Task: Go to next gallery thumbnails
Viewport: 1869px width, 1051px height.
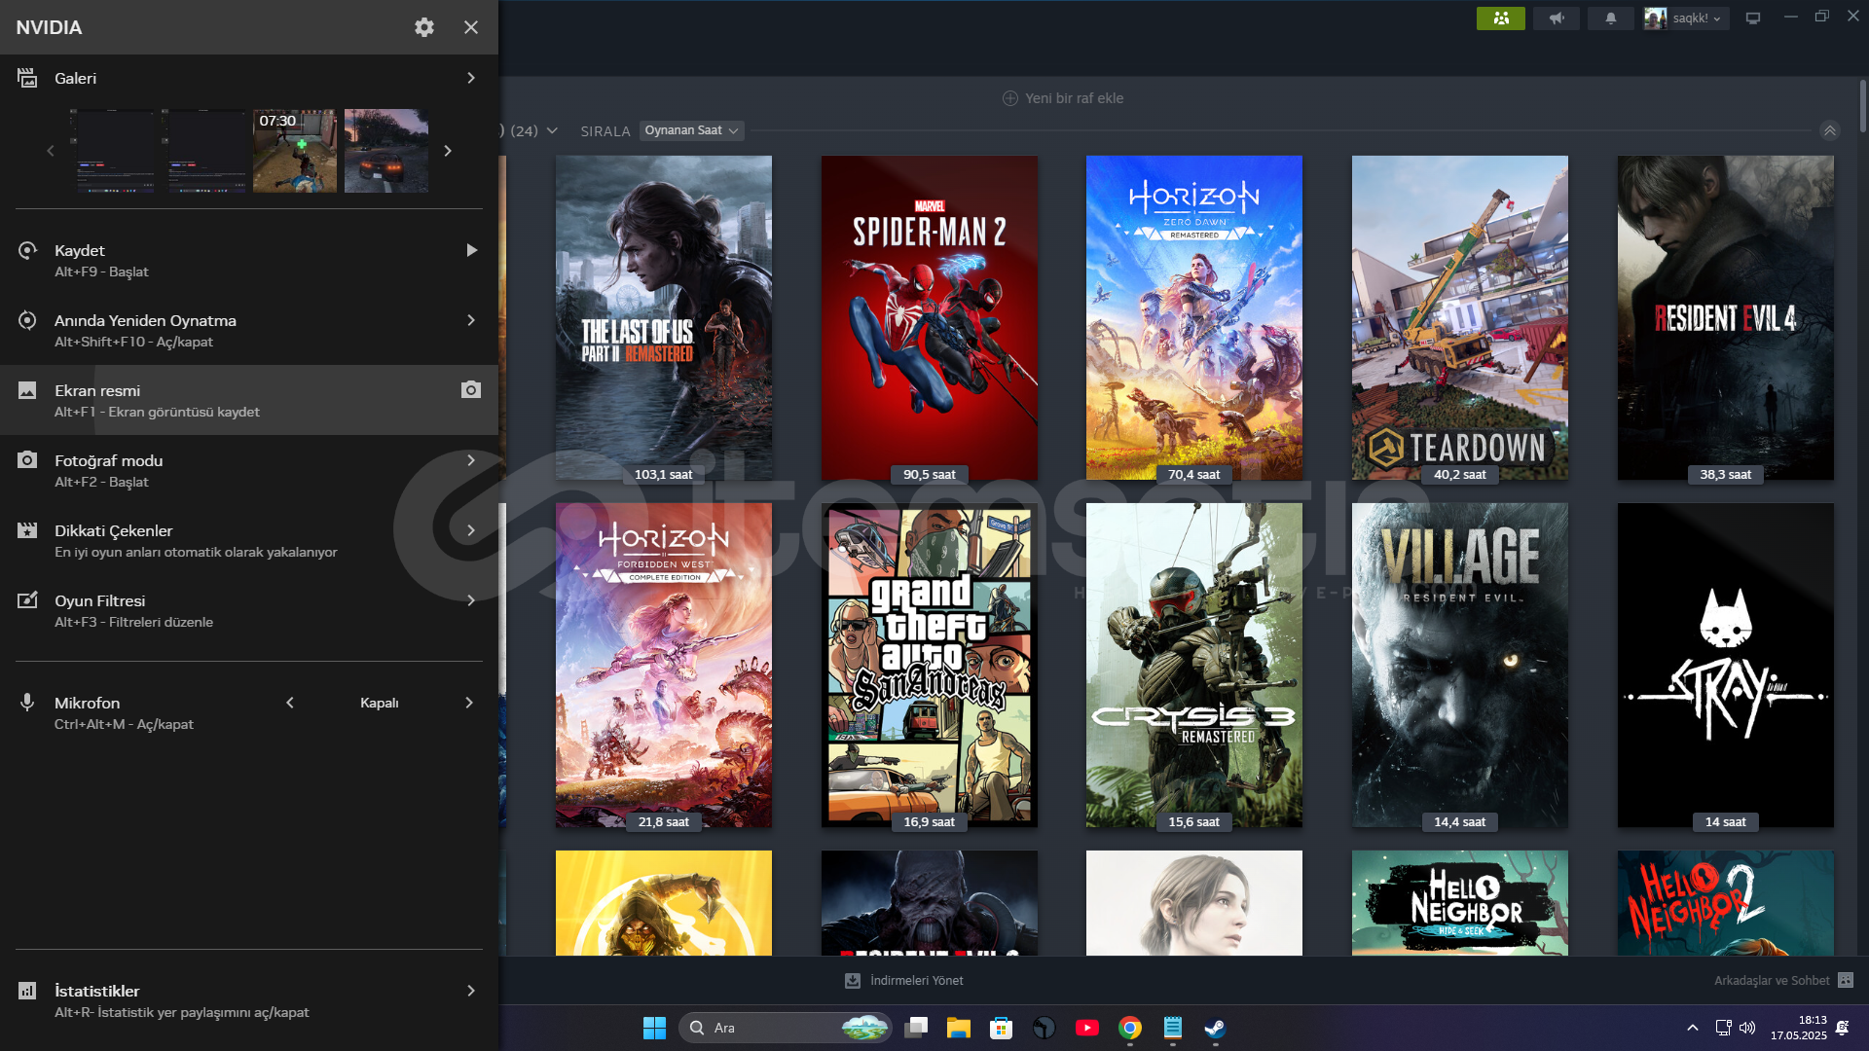Action: (448, 151)
